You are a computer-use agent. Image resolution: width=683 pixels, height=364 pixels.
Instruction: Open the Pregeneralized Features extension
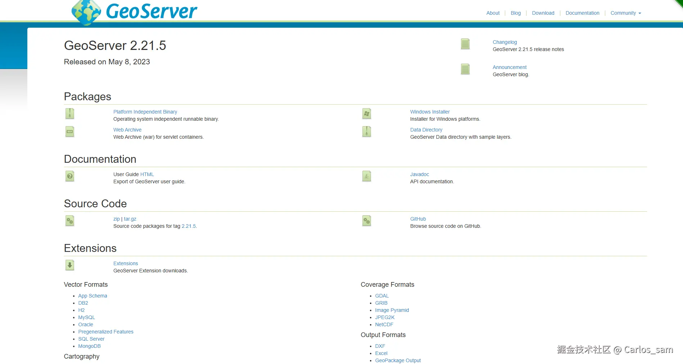point(106,332)
